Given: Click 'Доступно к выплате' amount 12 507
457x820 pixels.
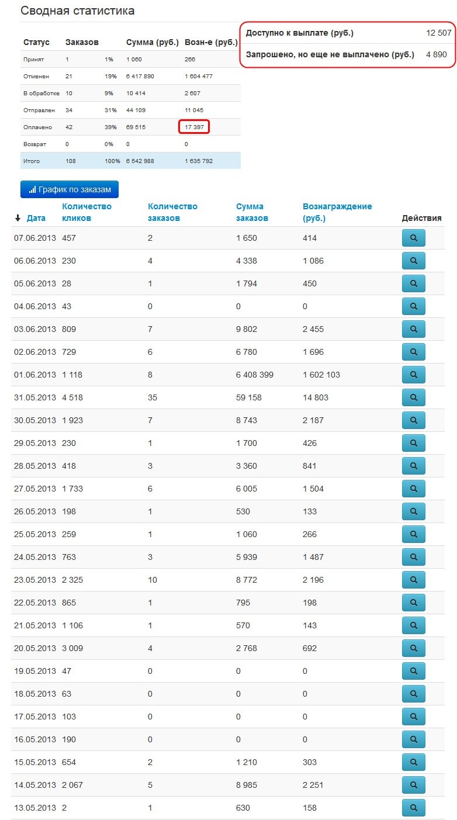Looking at the screenshot, I should (x=438, y=33).
